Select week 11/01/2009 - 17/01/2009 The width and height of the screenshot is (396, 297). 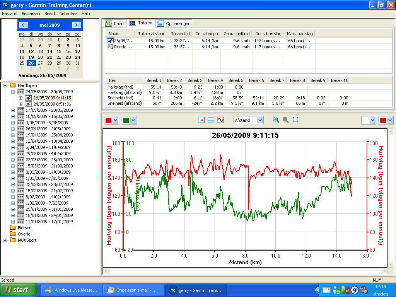pyautogui.click(x=49, y=222)
